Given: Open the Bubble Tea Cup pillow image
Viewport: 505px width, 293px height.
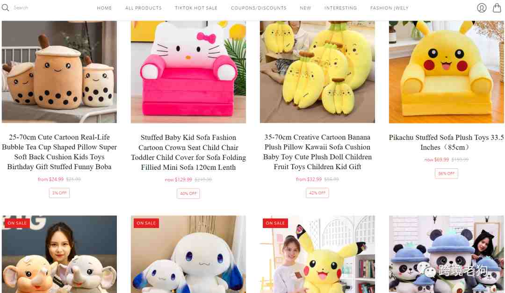Looking at the screenshot, I should pyautogui.click(x=59, y=72).
